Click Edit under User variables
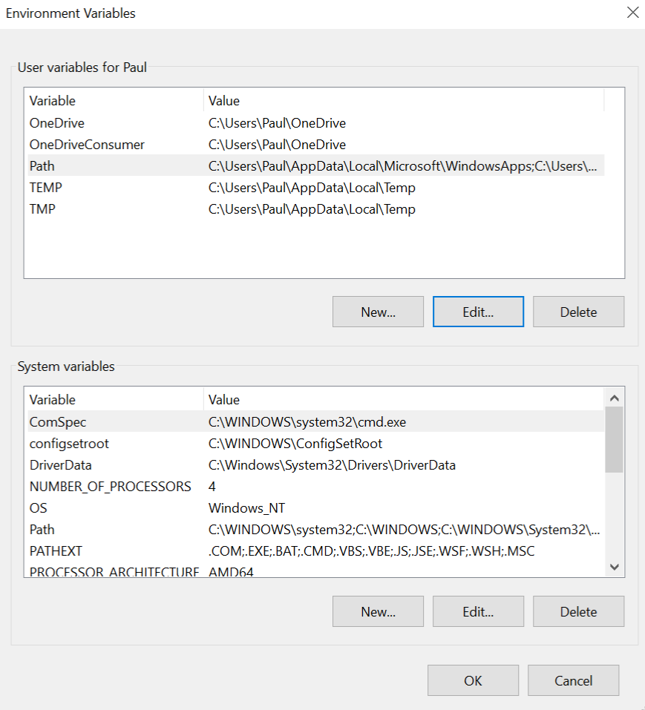The height and width of the screenshot is (710, 645). tap(478, 312)
